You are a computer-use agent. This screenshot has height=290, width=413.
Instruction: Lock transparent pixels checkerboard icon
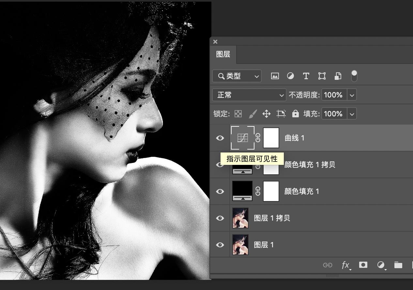[238, 114]
